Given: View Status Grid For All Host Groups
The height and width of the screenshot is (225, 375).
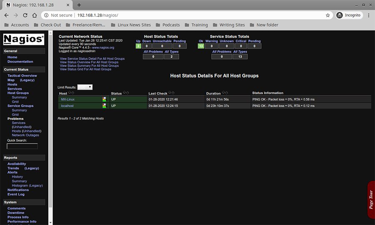Looking at the screenshot, I should (x=85, y=69).
